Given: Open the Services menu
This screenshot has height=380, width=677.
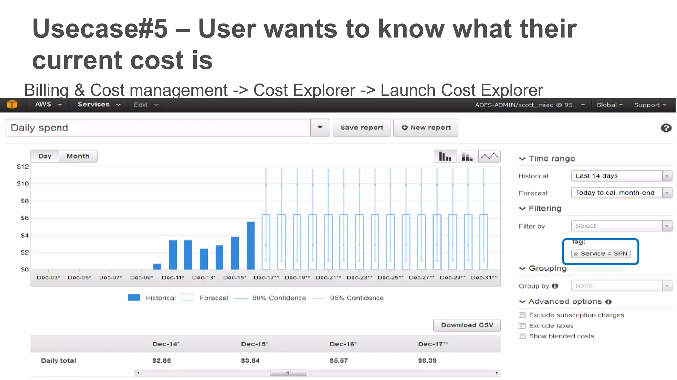Looking at the screenshot, I should click(99, 104).
